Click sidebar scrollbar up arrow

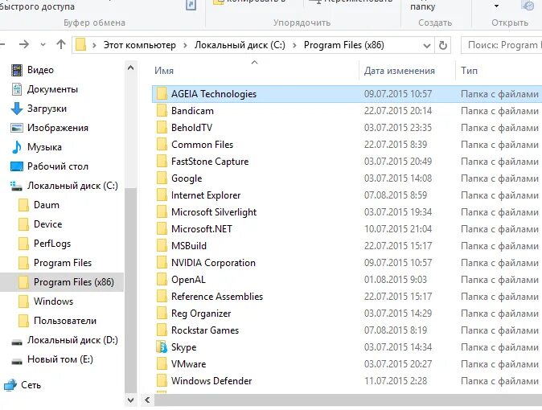tap(130, 68)
